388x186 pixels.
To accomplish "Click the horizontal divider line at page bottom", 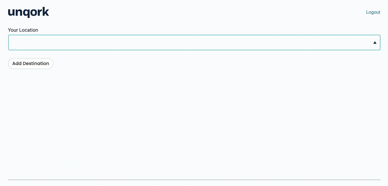I will [194, 179].
